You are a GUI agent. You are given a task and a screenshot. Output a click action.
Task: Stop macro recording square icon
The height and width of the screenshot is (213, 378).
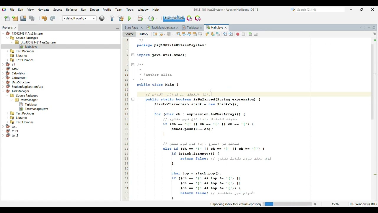click(x=243, y=34)
